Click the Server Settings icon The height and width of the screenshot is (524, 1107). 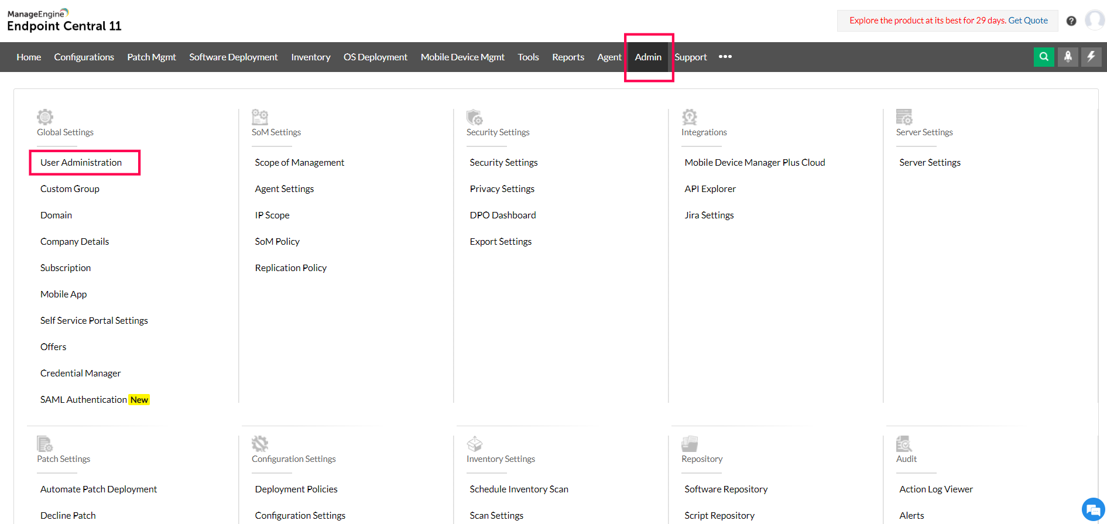point(904,117)
